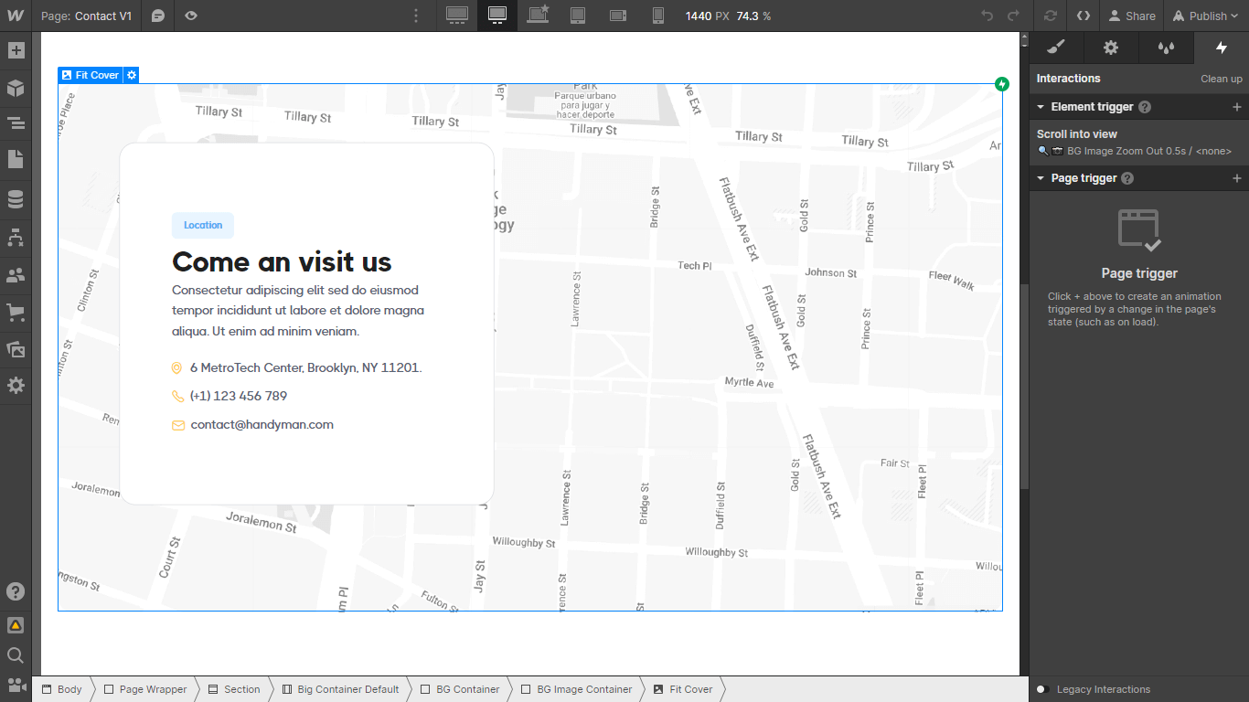Image resolution: width=1249 pixels, height=702 pixels.
Task: Collapse the Element trigger section
Action: 1041,106
